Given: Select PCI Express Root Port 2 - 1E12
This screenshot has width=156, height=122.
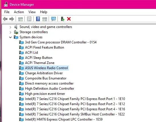Looking at the screenshot, I should [x=75, y=104].
